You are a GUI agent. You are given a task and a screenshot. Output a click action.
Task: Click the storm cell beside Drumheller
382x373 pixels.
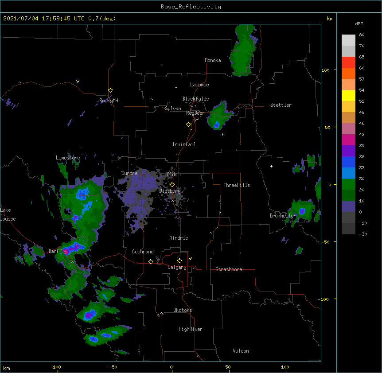tap(302, 211)
